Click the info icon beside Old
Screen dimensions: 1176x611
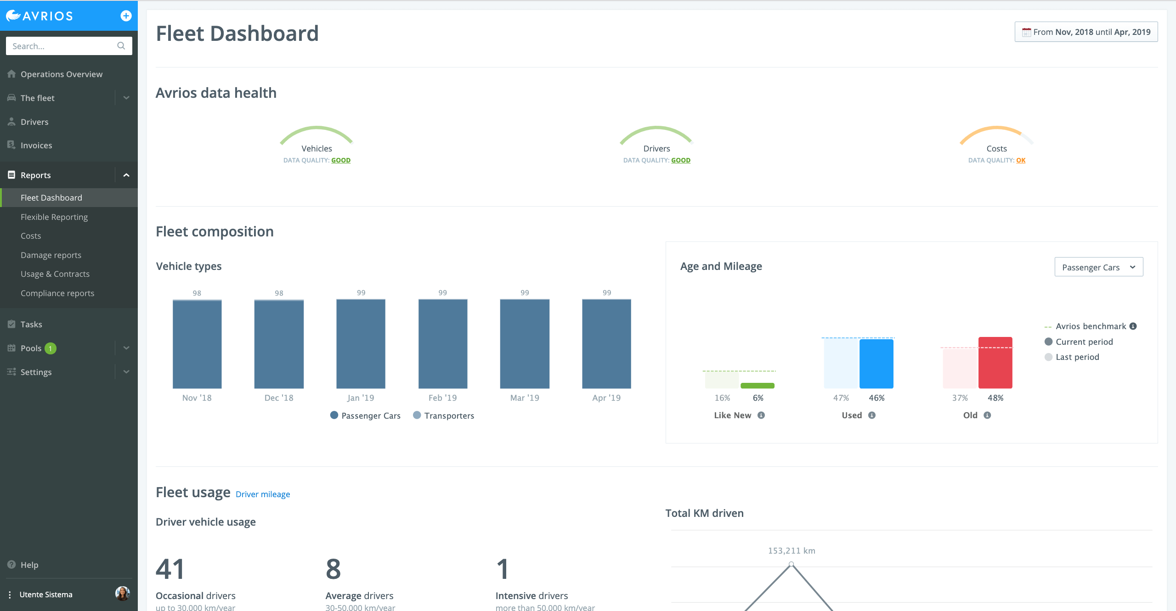987,415
